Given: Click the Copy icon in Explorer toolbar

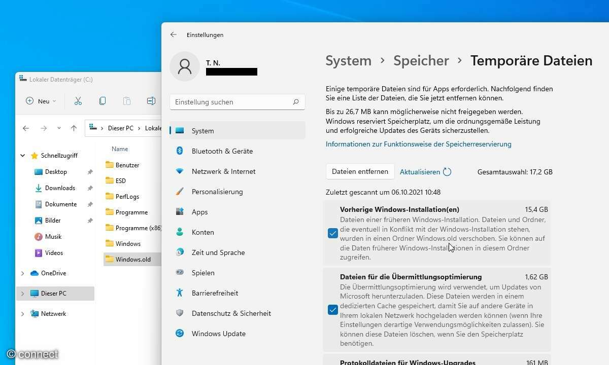Looking at the screenshot, I should coord(103,101).
